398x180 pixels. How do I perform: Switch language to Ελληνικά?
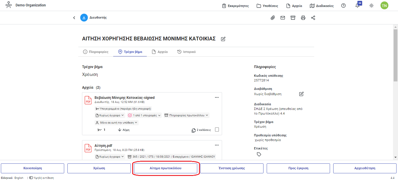point(7,178)
